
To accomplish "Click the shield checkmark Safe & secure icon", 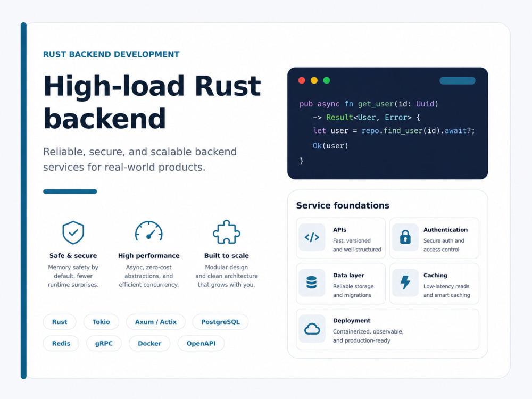I will pos(73,232).
